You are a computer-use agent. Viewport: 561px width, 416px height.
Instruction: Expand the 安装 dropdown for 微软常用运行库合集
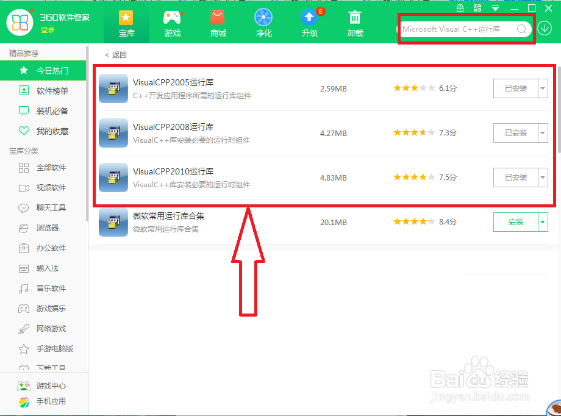(x=543, y=222)
